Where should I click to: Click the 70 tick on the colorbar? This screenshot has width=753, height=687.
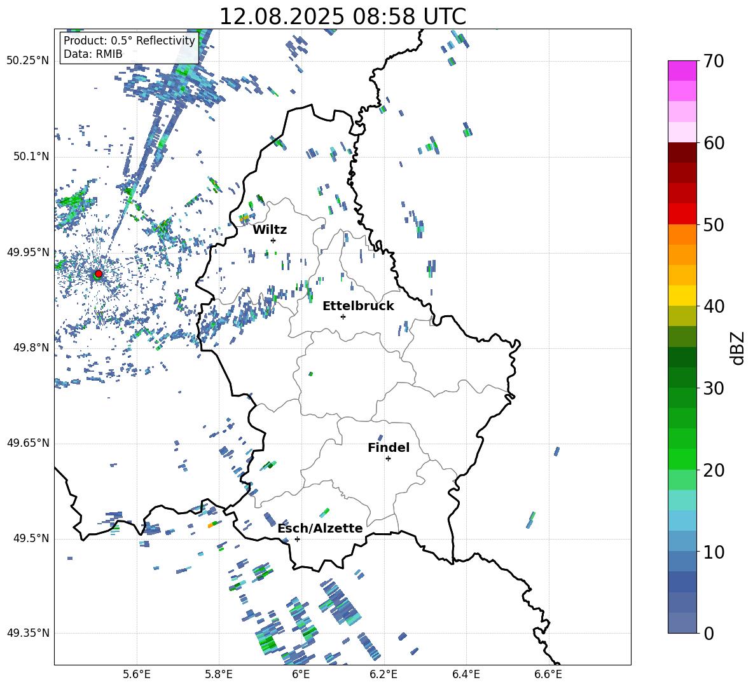714,62
